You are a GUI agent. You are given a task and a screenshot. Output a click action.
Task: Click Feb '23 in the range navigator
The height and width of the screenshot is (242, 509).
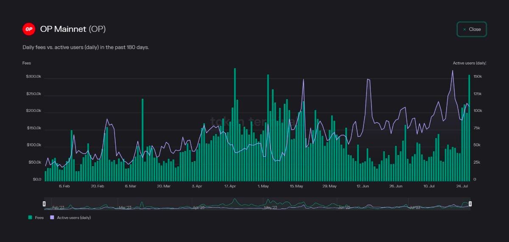(x=58, y=208)
